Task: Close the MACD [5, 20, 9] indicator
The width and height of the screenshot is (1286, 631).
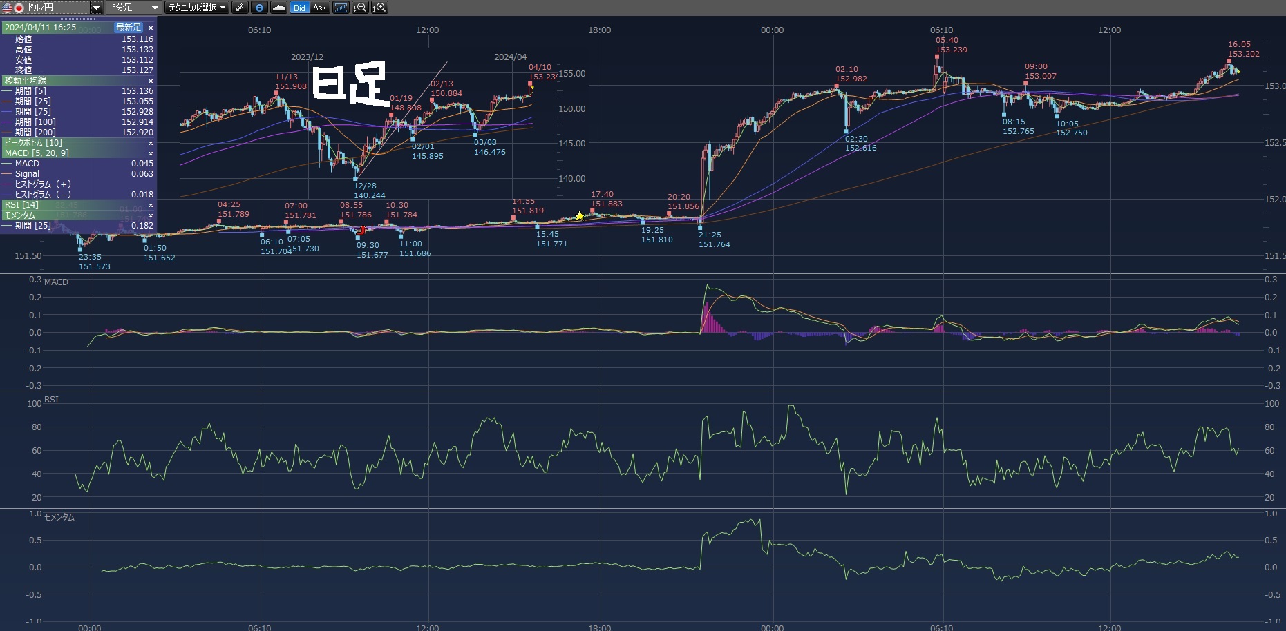Action: [x=151, y=153]
